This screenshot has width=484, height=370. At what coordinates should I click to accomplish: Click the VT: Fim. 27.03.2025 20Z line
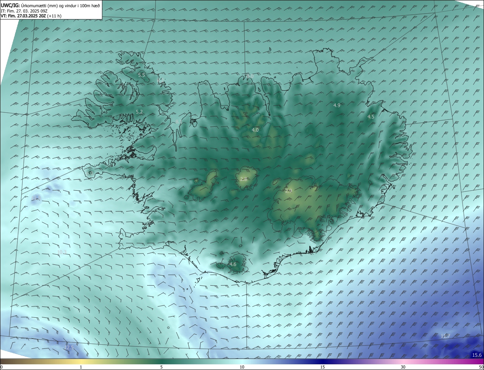[31, 16]
